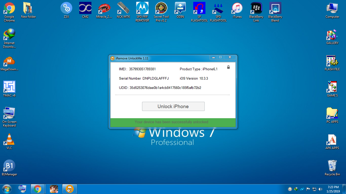
Task: Open the game character taskbar app
Action: click(x=54, y=189)
